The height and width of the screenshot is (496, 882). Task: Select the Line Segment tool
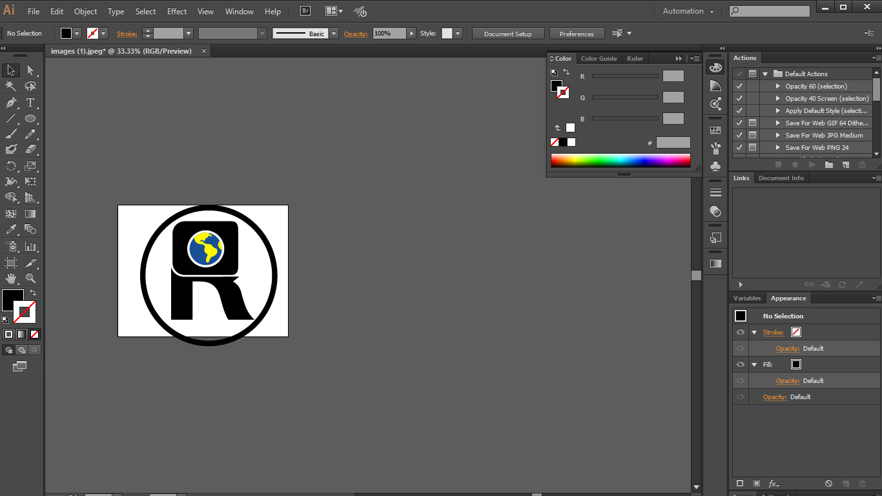11,118
